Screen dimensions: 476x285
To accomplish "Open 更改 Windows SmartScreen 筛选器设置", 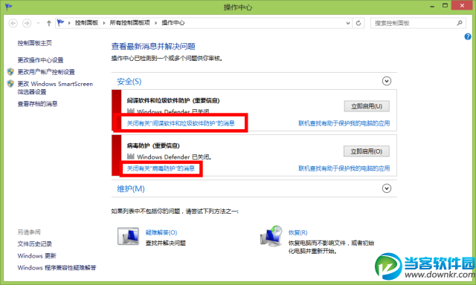I will pyautogui.click(x=55, y=88).
